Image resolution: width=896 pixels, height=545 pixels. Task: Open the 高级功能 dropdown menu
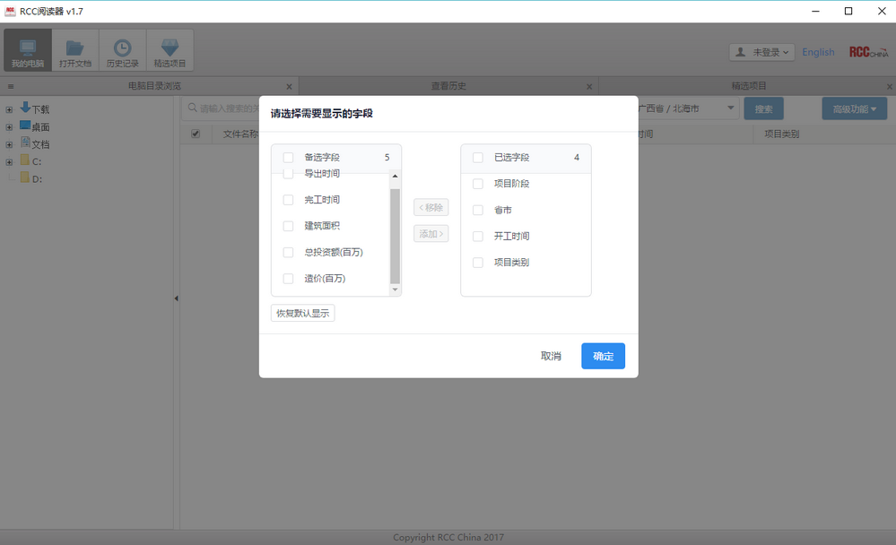coord(854,109)
